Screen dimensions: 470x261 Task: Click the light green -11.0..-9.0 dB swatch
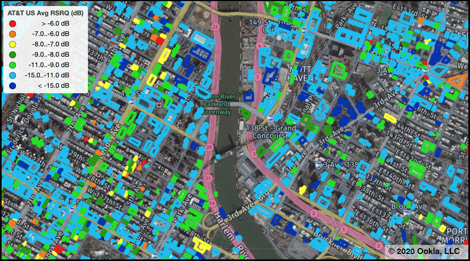coord(12,65)
